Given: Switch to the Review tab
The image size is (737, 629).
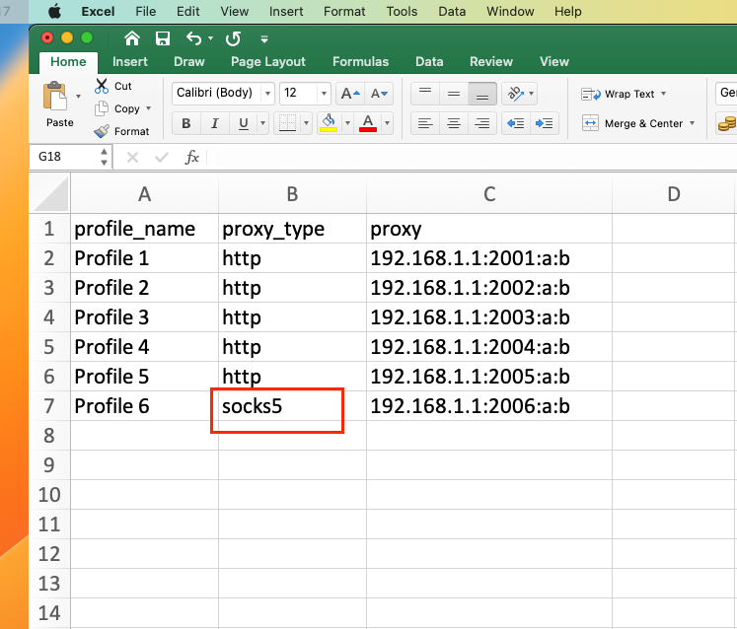Looking at the screenshot, I should pos(491,61).
